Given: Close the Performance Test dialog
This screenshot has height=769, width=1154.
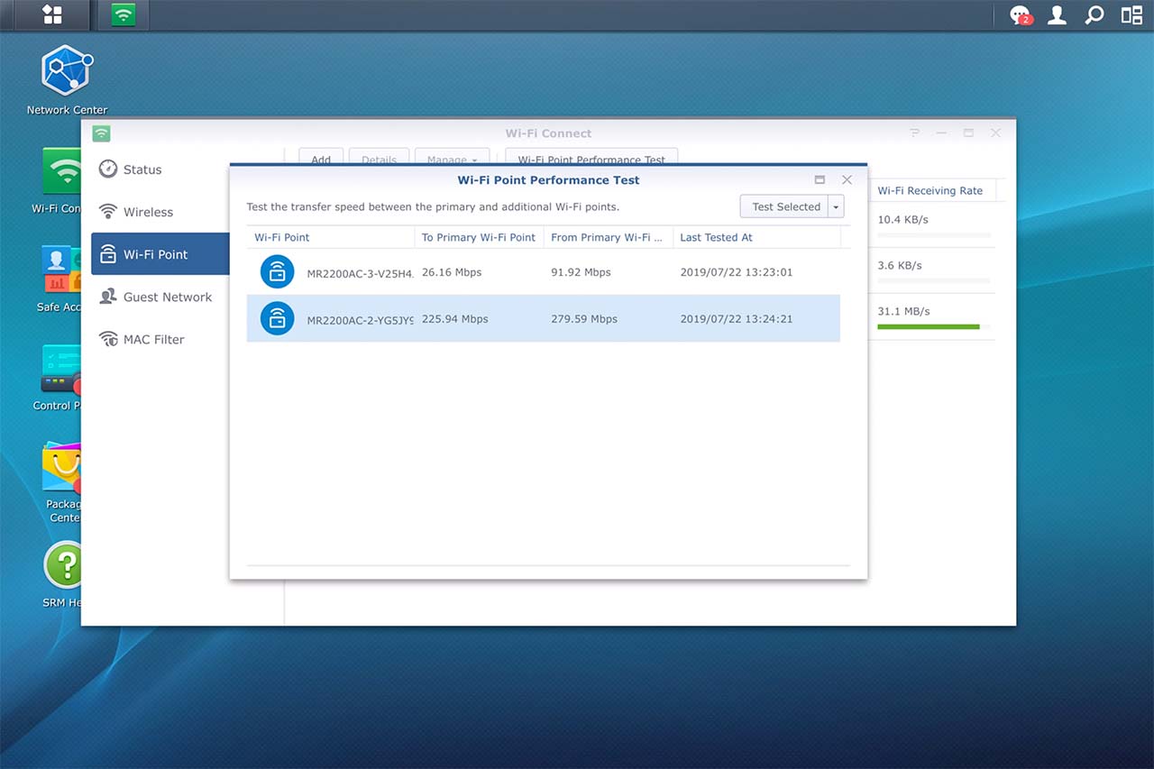Looking at the screenshot, I should 847,179.
